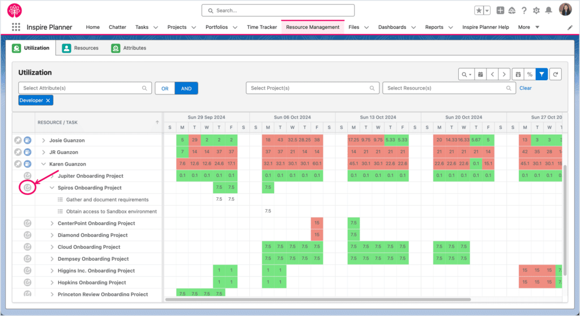Select the AND attribute logic toggle
The image size is (580, 316).
tap(186, 88)
